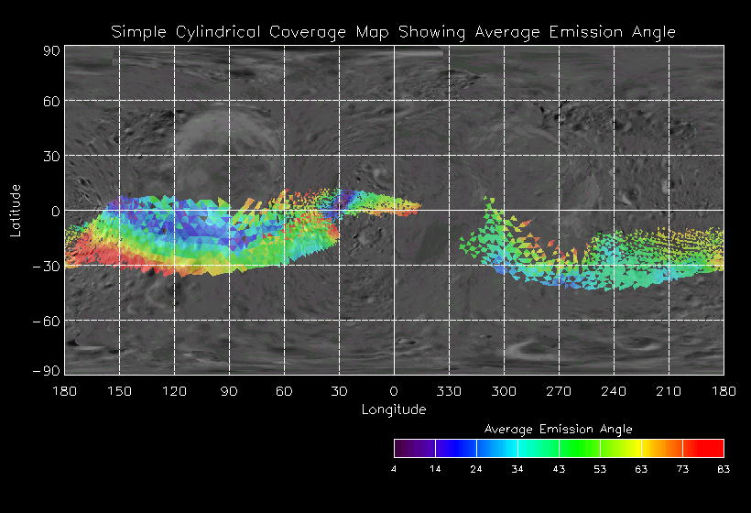The width and height of the screenshot is (751, 513).
Task: Click the '210' longitude tick label
Action: point(669,391)
